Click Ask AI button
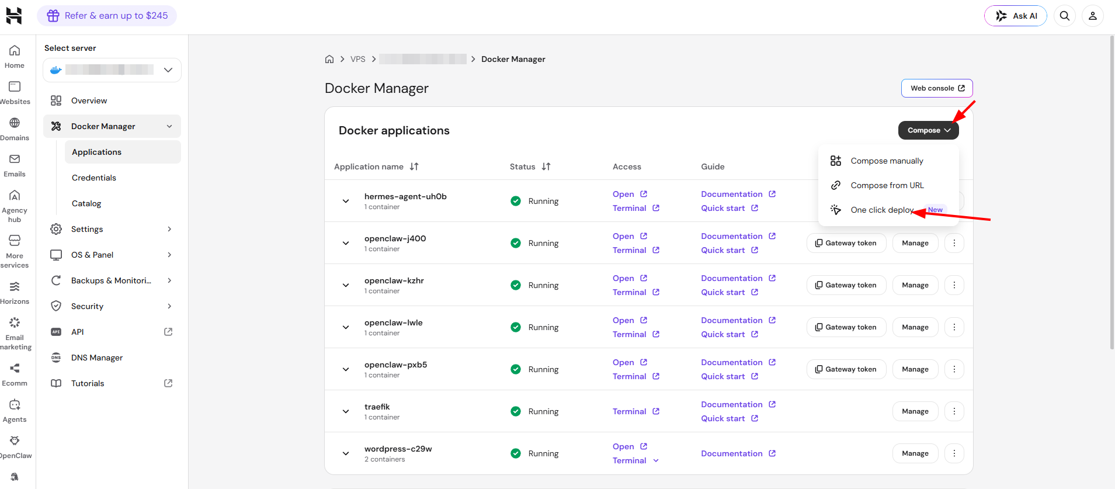This screenshot has height=489, width=1115. (1016, 16)
